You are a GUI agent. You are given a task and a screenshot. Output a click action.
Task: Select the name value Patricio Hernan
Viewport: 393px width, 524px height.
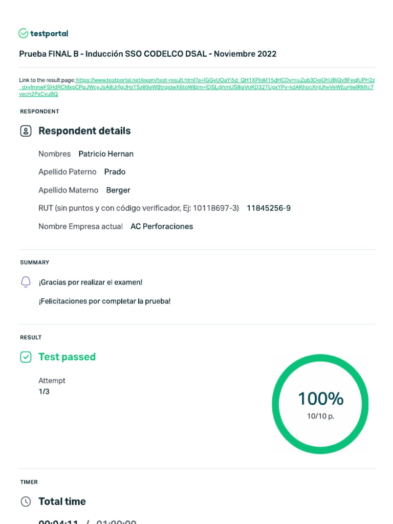(x=106, y=154)
